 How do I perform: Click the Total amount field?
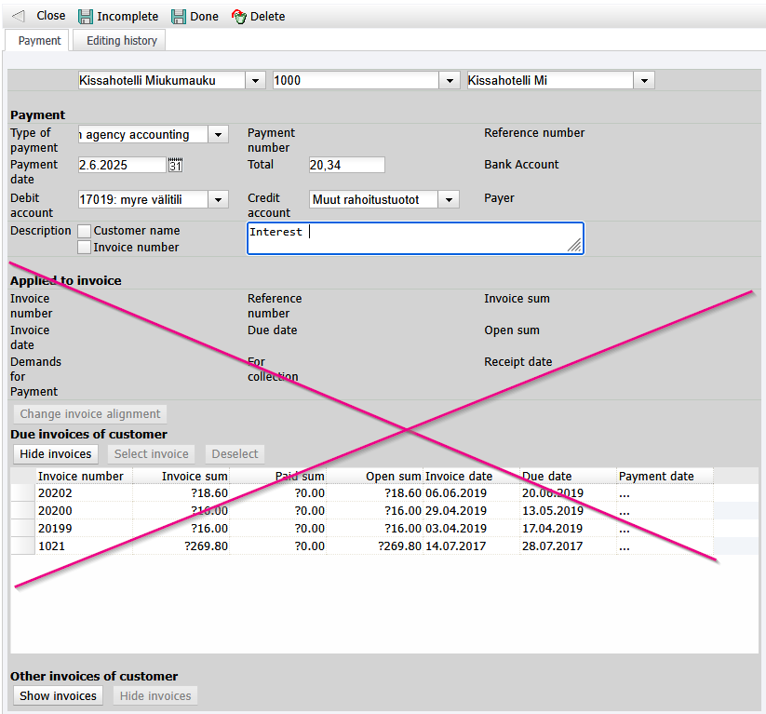pyautogui.click(x=347, y=165)
